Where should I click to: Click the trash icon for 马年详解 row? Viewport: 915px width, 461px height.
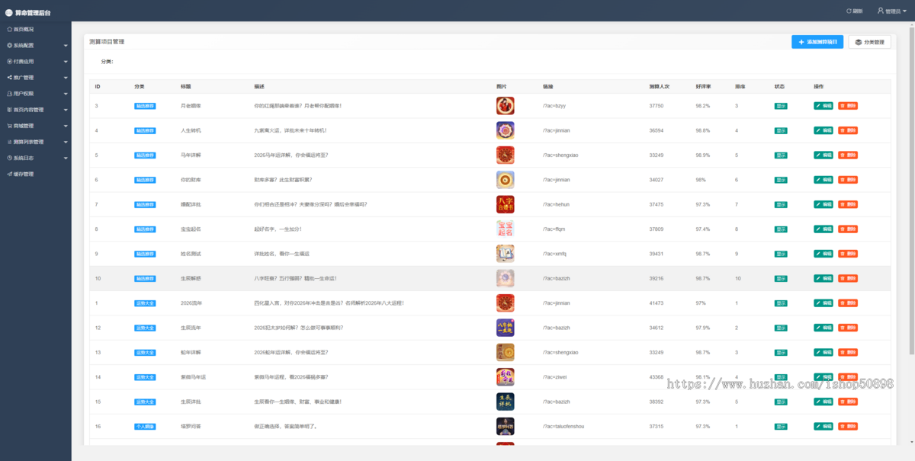click(843, 155)
